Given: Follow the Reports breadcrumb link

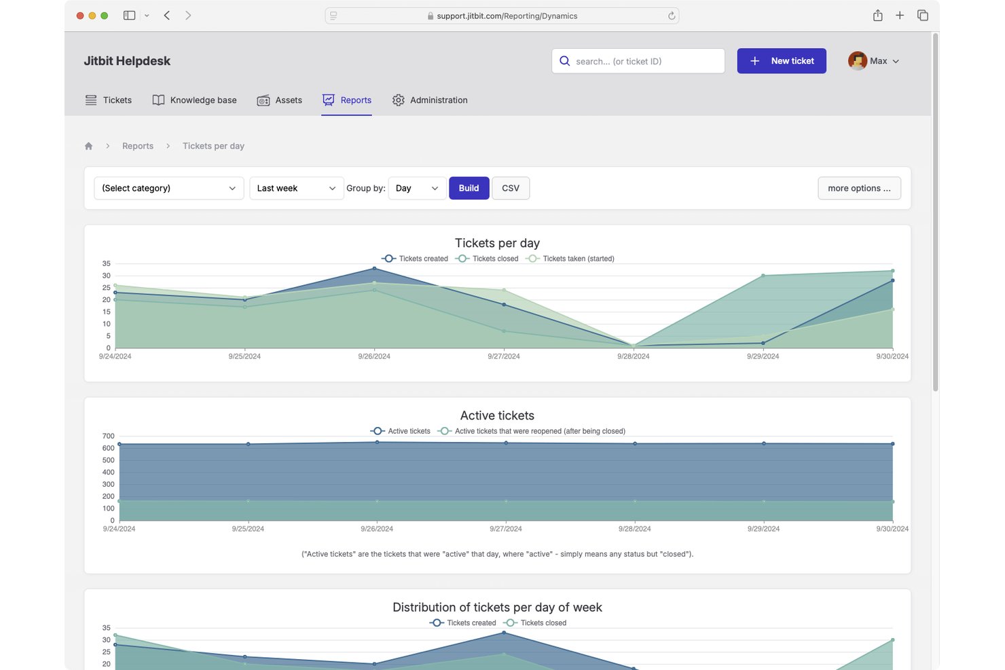Looking at the screenshot, I should pyautogui.click(x=138, y=146).
